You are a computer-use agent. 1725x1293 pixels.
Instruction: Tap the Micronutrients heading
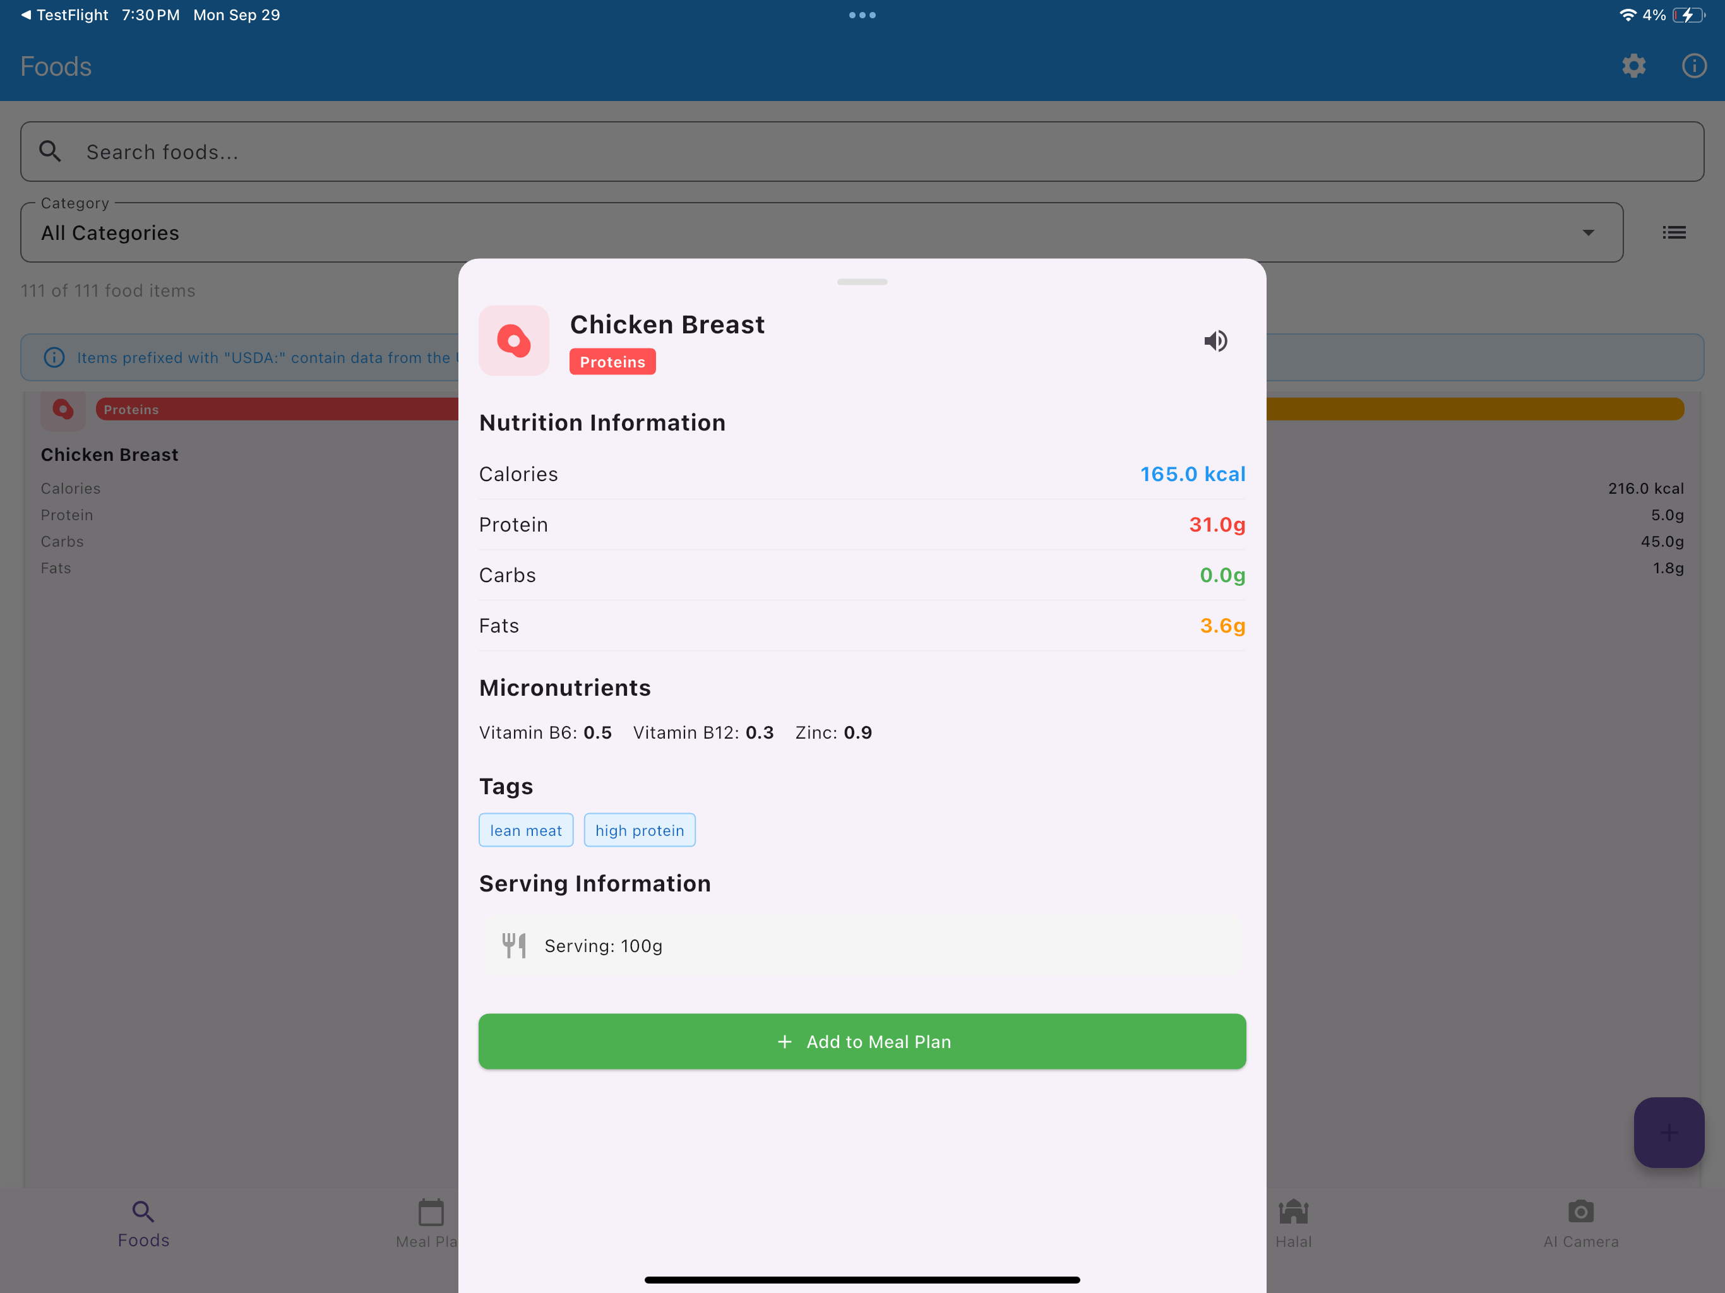pyautogui.click(x=564, y=688)
